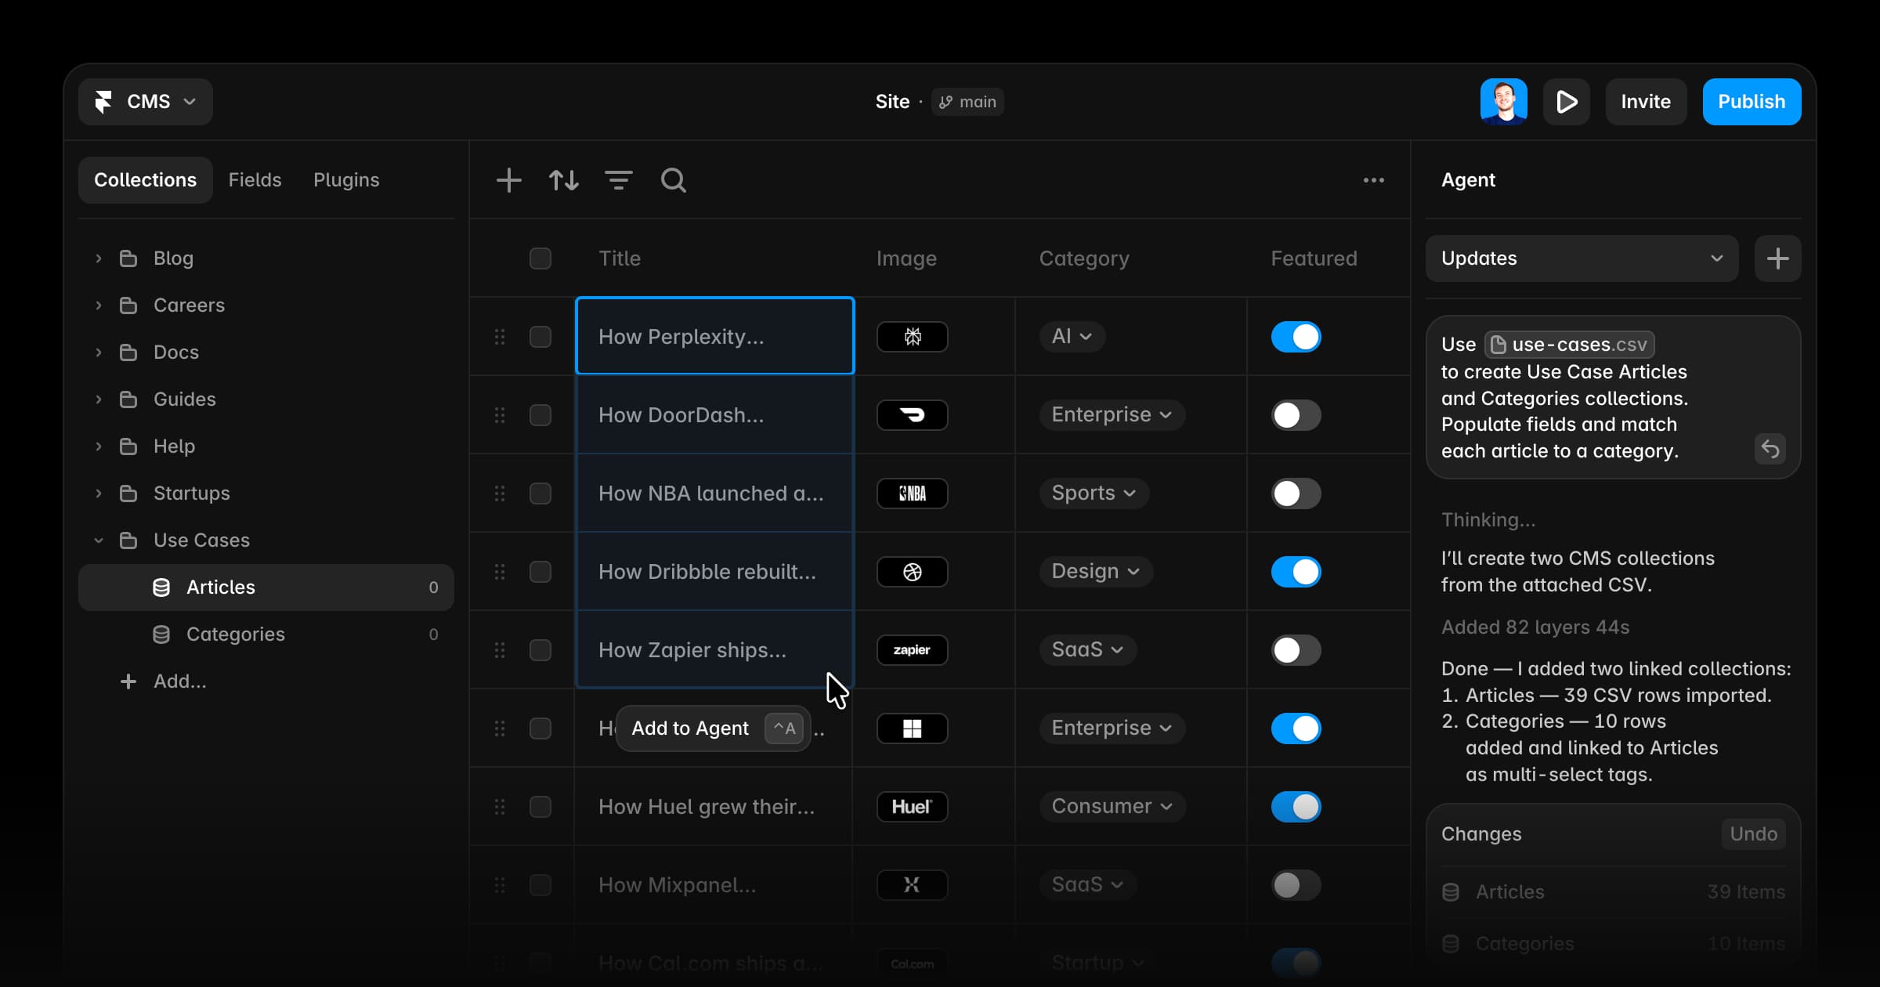Viewport: 1880px width, 987px height.
Task: Click the drag handle on Huel row
Action: click(500, 807)
